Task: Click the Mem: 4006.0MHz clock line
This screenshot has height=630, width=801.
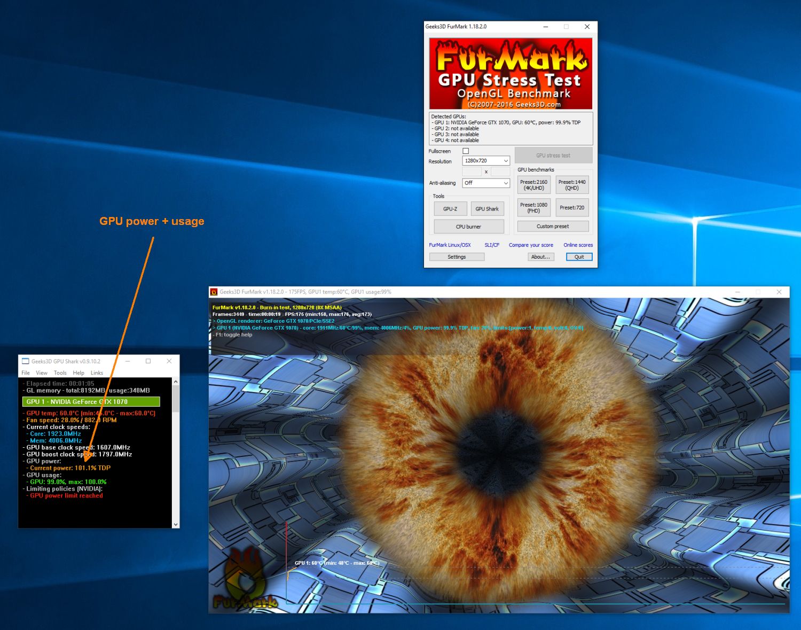Action: [56, 441]
